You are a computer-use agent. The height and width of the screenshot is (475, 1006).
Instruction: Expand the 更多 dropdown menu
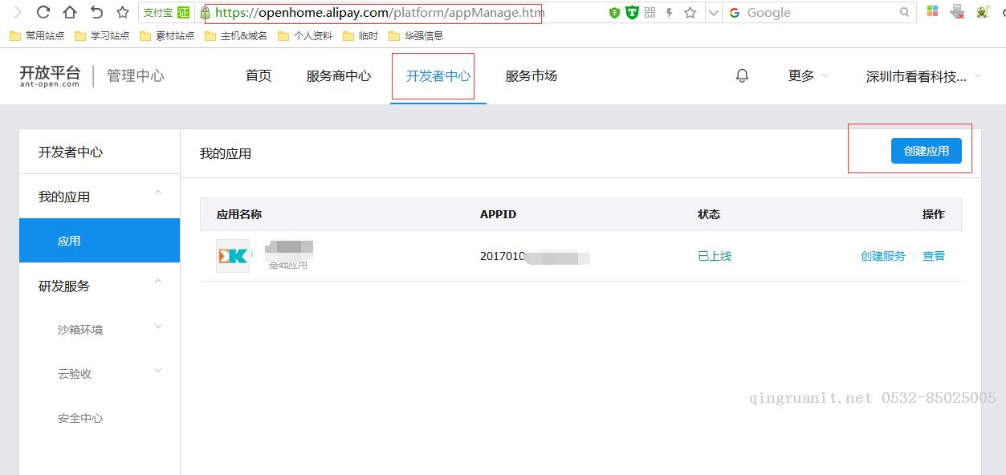pyautogui.click(x=808, y=75)
